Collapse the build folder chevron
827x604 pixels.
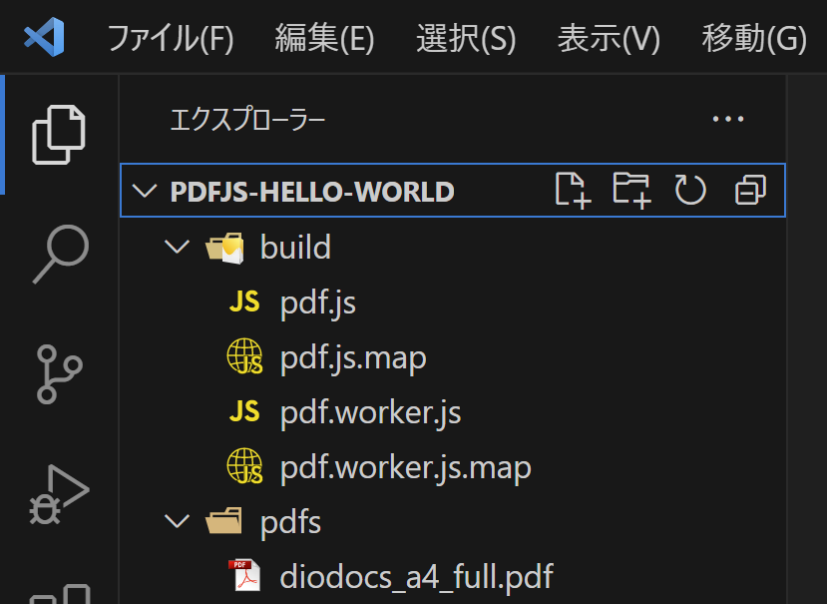coord(177,248)
